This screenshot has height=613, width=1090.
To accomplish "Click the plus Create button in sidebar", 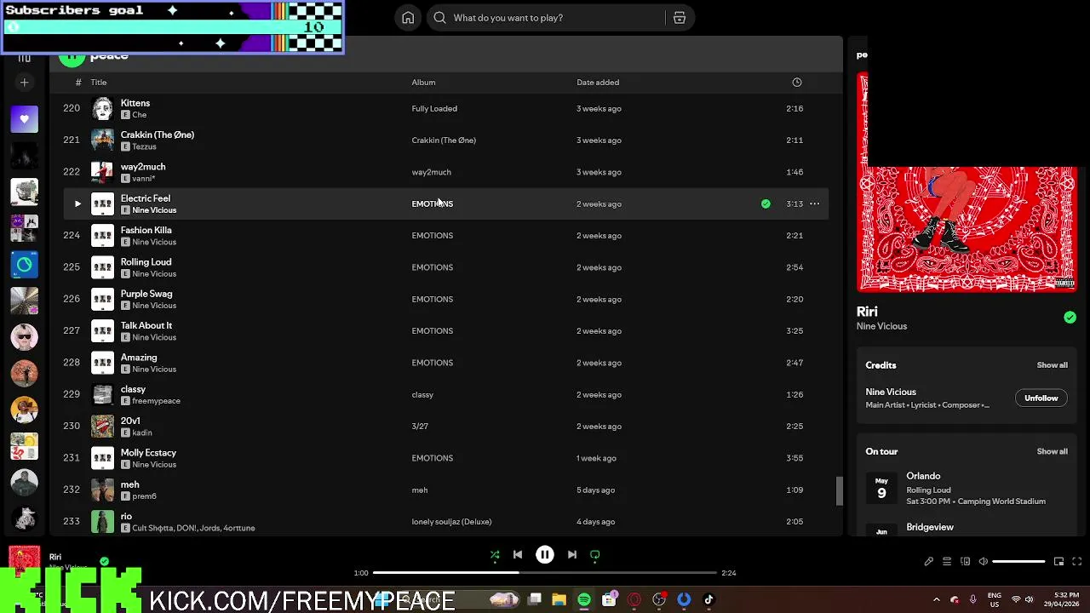I will [x=24, y=83].
